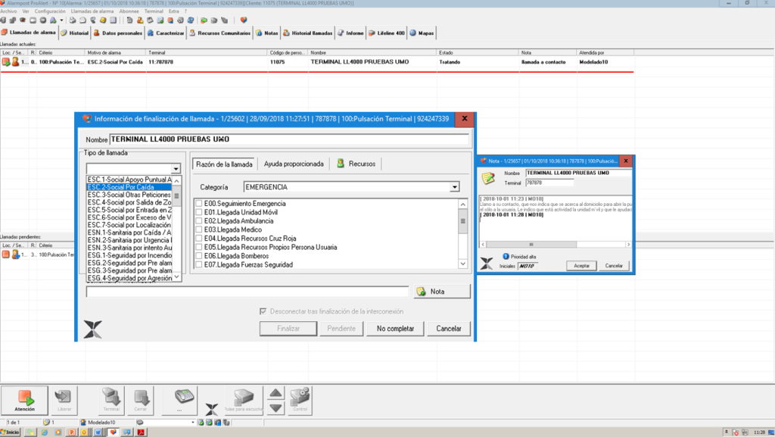Click the heart shield icon in top toolbar
775x437 pixels.
[x=243, y=20]
